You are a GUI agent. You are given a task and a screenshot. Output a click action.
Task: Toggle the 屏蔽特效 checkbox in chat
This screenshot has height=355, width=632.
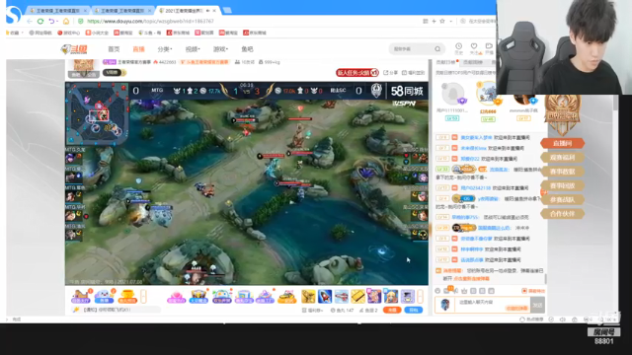click(524, 291)
